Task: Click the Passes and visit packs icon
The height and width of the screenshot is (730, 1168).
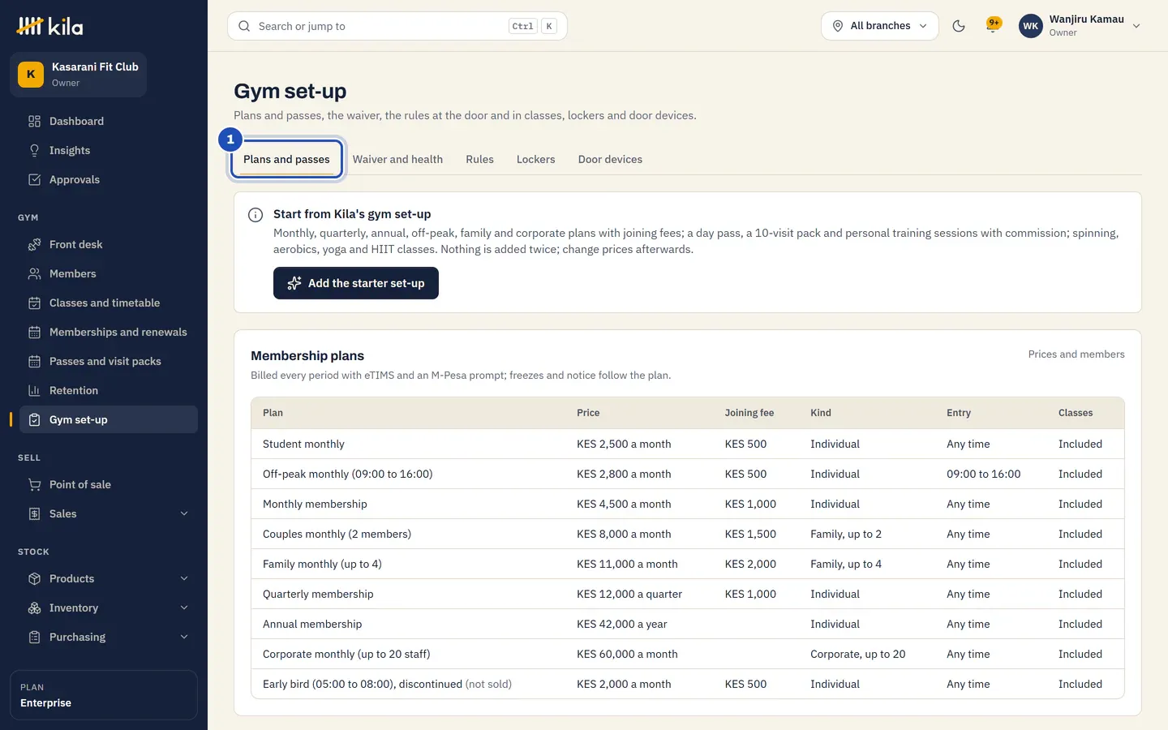Action: point(34,361)
